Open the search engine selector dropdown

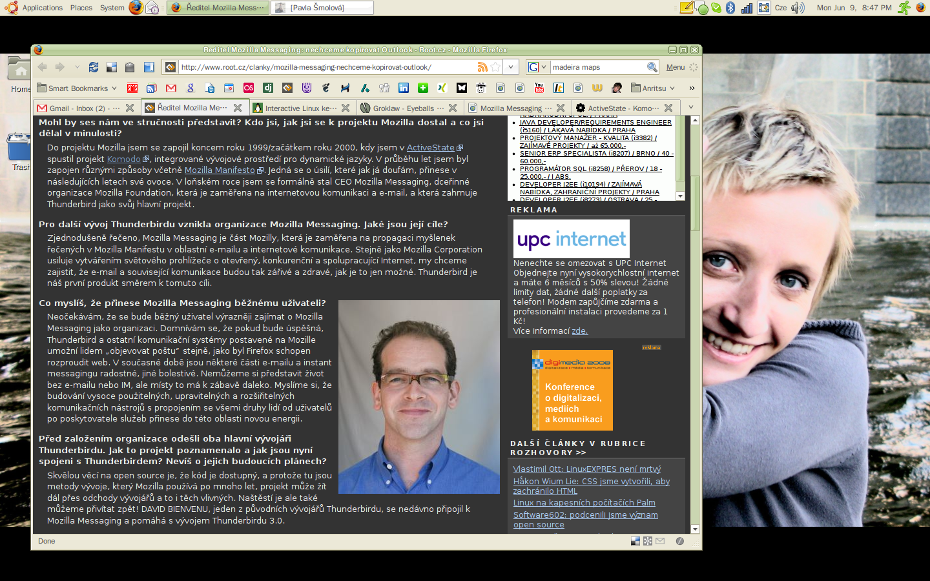coord(538,67)
